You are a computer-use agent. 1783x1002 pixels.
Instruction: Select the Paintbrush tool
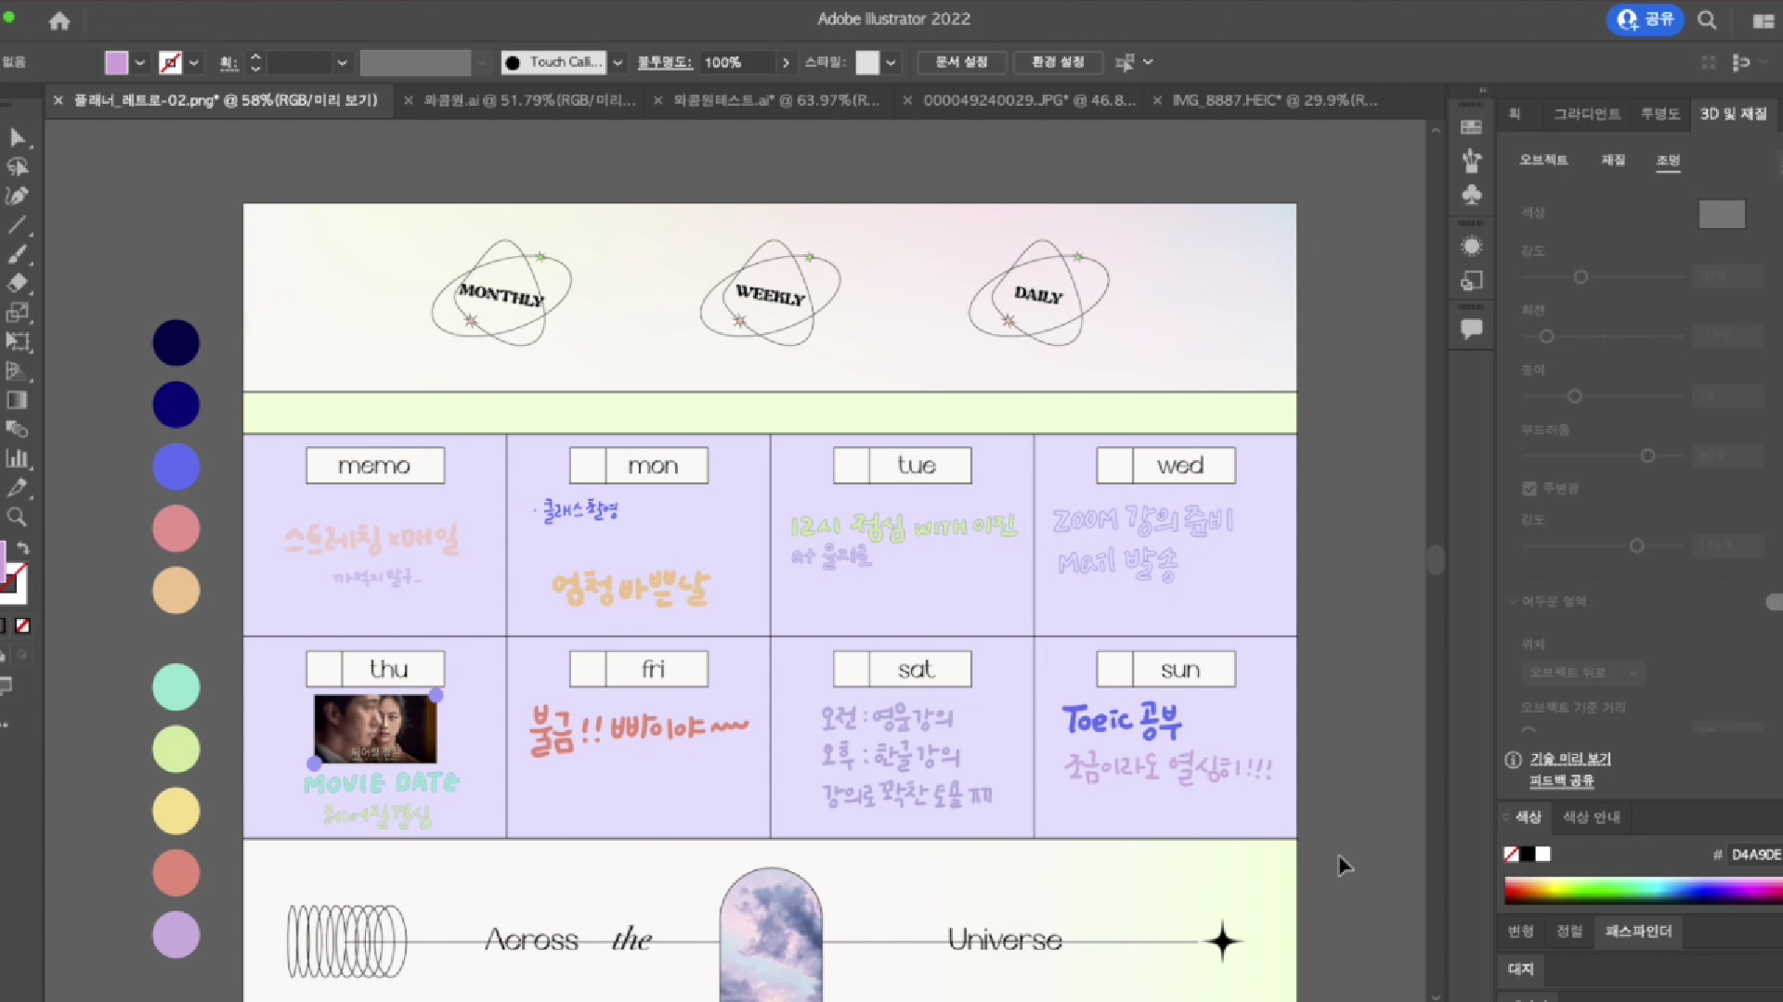tap(17, 254)
